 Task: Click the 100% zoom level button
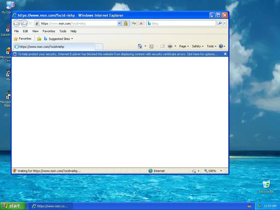pos(210,171)
